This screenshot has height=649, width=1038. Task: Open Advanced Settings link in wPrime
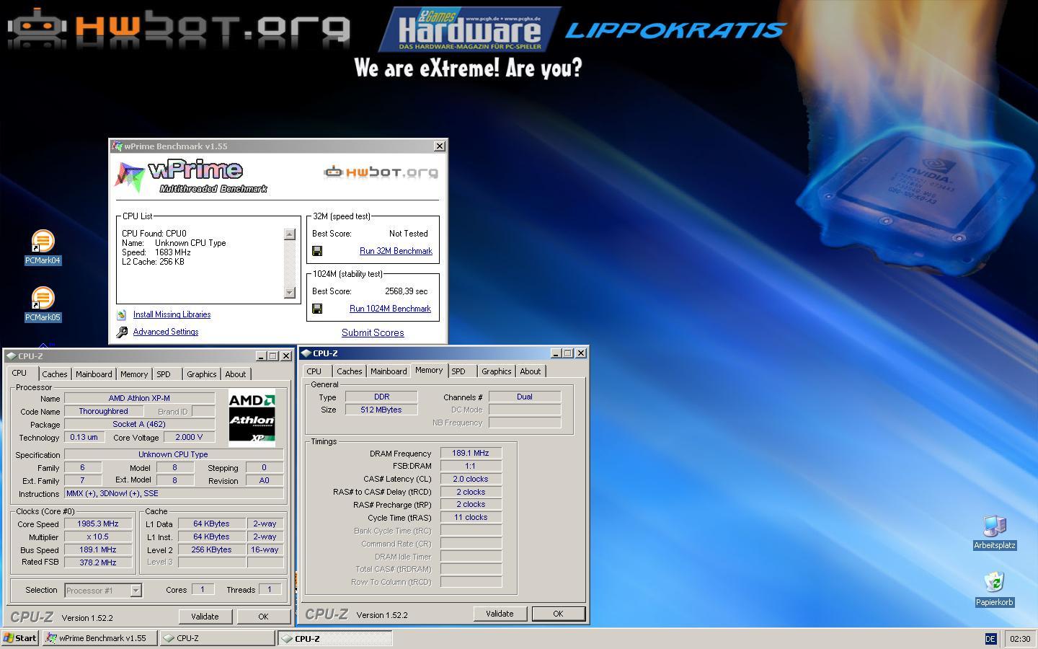pyautogui.click(x=166, y=332)
